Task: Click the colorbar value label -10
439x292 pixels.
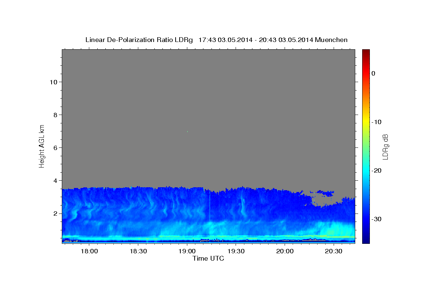Action: [x=376, y=122]
